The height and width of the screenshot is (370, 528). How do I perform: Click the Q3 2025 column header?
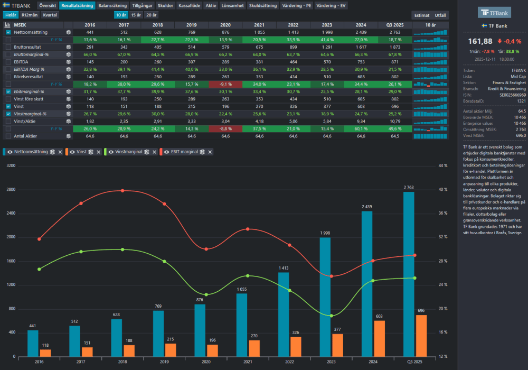click(x=394, y=25)
